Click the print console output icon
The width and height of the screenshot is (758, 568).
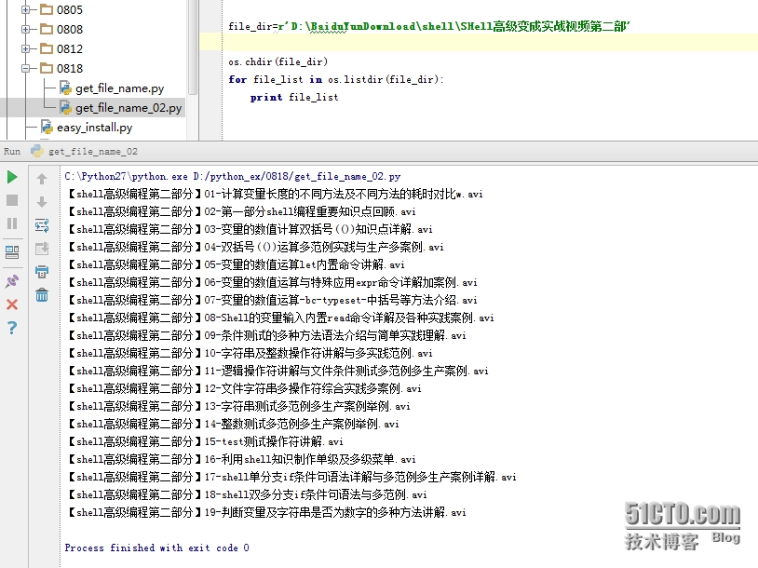click(42, 271)
